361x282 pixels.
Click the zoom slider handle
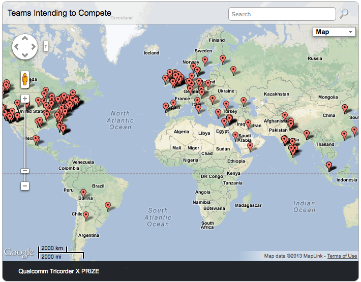tap(25, 171)
